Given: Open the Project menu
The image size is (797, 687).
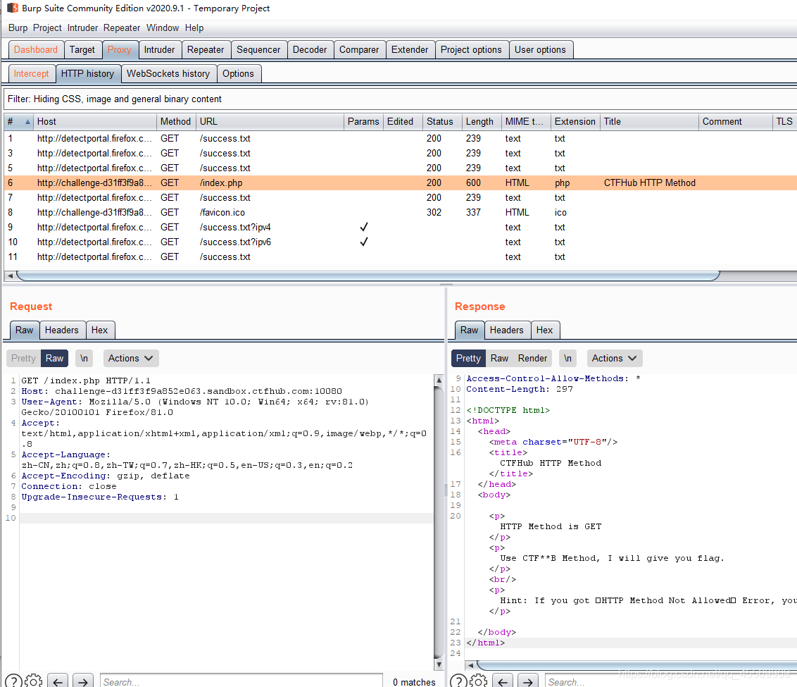Looking at the screenshot, I should point(47,28).
